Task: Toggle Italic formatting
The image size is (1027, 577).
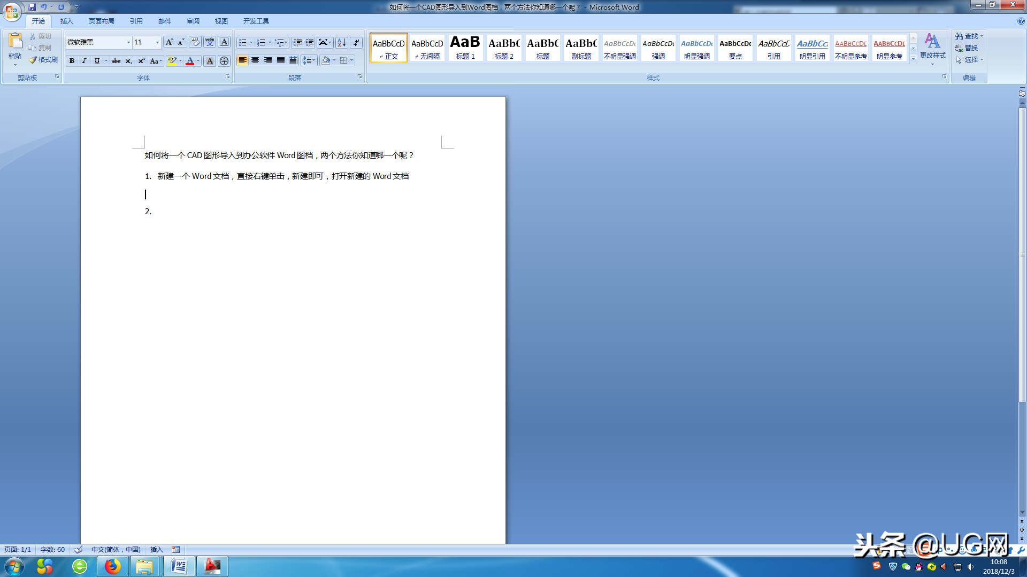Action: pyautogui.click(x=84, y=61)
